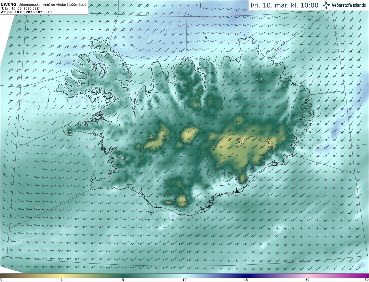Screen dimensions: 369x282
Task: Click the 3.6 value in north-central Iceland
Action: click(197, 105)
